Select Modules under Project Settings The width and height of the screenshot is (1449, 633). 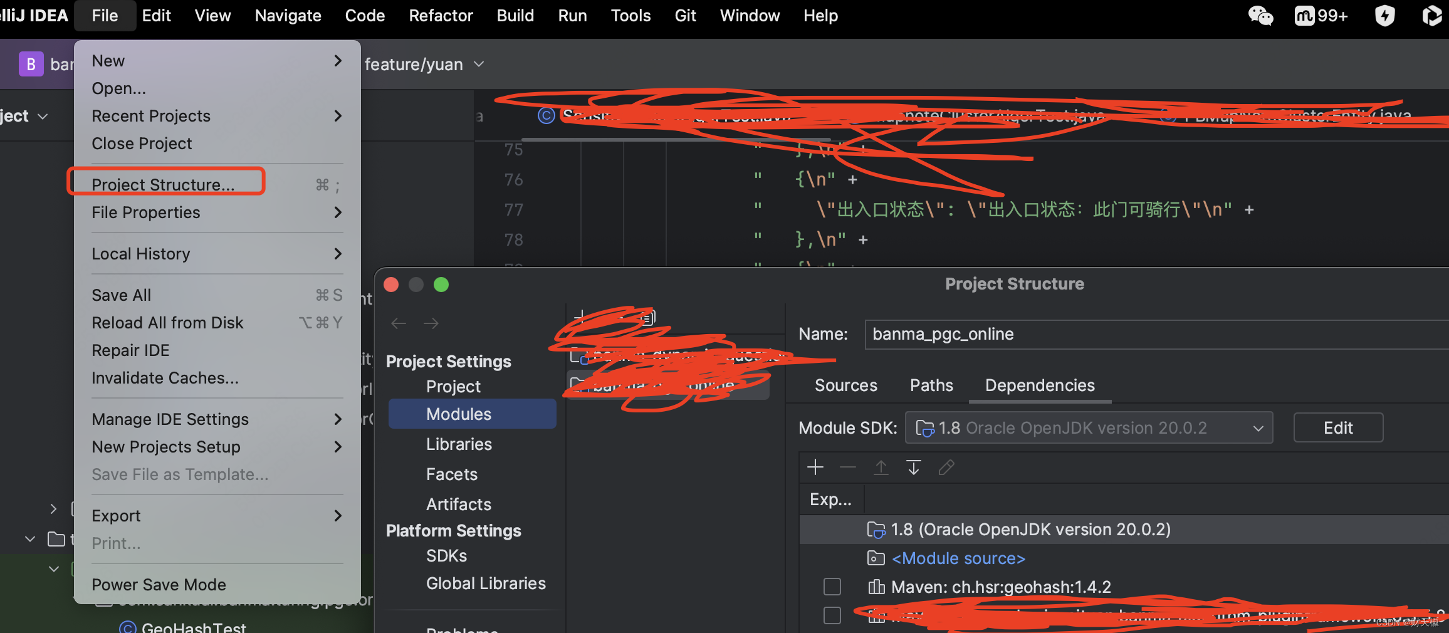pyautogui.click(x=472, y=414)
